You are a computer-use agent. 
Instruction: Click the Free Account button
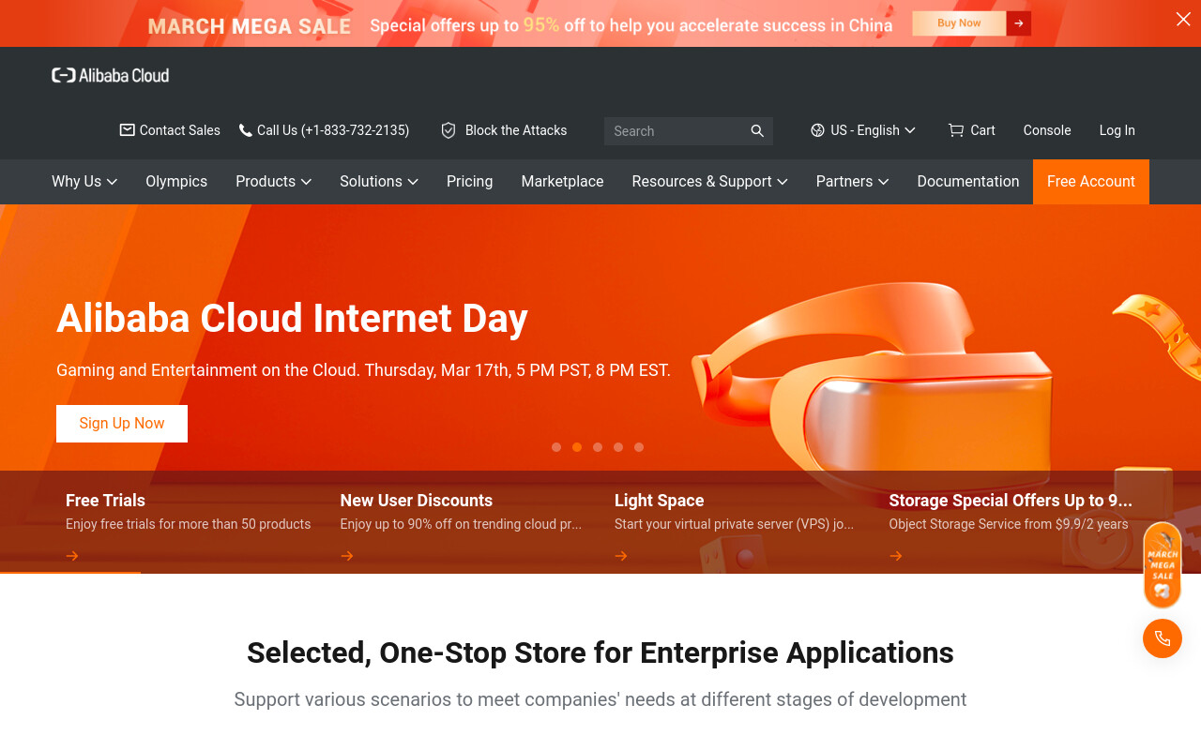[1091, 182]
